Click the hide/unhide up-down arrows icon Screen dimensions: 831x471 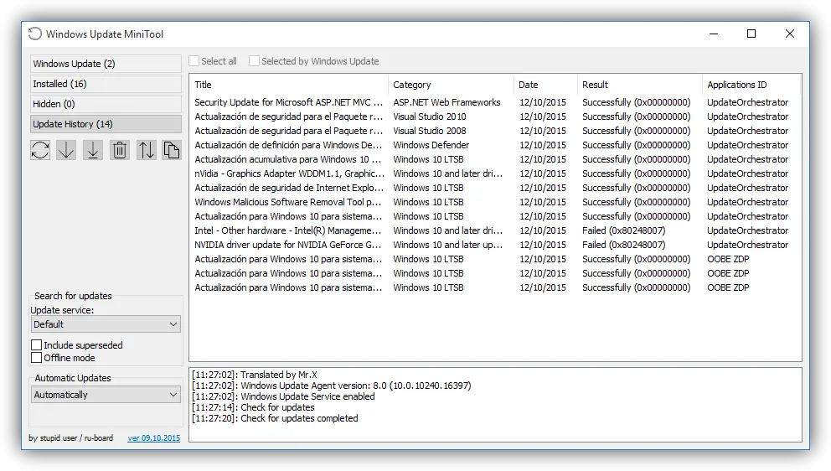147,150
